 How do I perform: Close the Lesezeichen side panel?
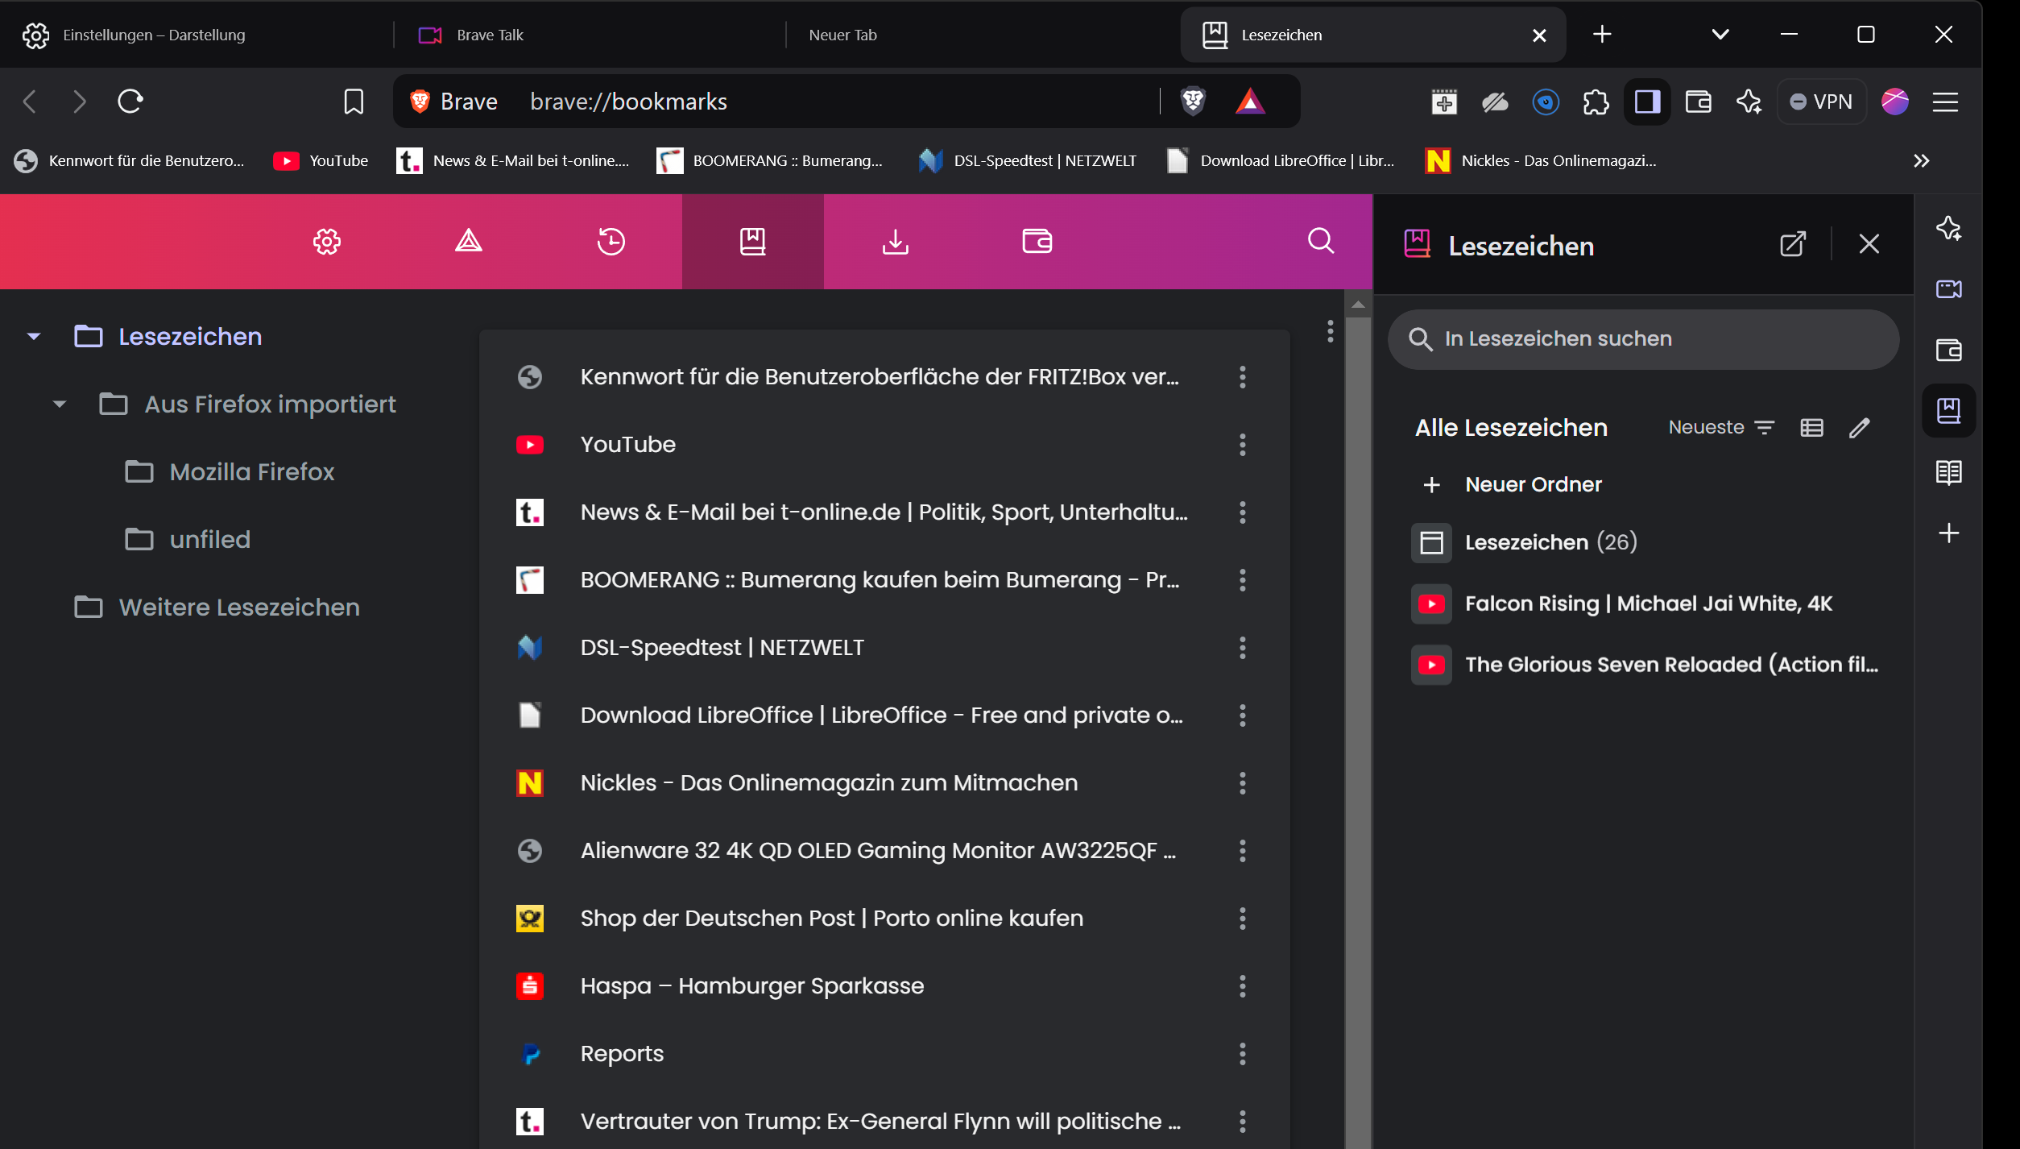1869,244
